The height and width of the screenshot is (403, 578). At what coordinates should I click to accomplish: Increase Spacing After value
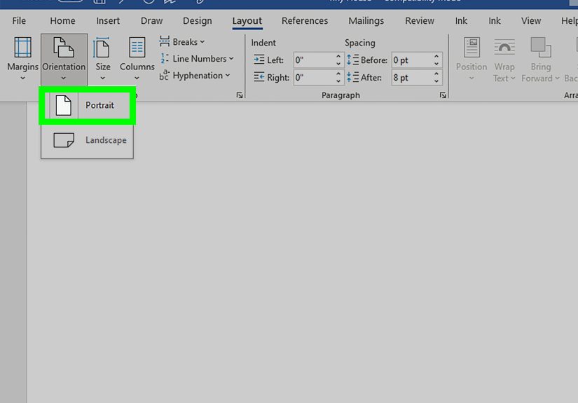(x=436, y=74)
